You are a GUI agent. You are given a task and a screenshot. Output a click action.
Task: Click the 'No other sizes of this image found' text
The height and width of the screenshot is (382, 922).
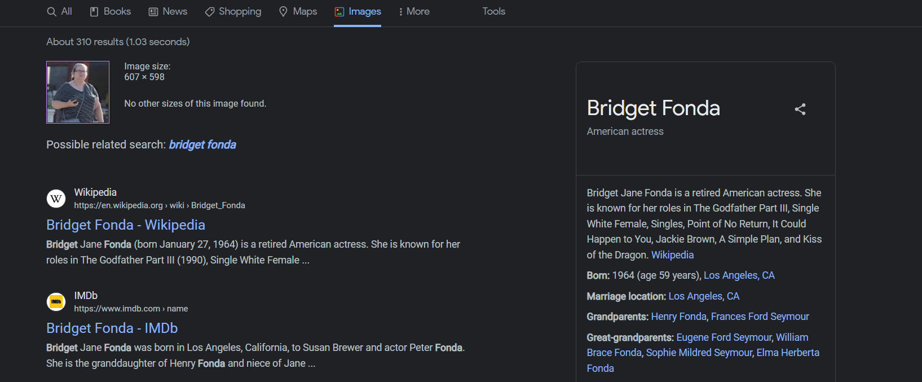(x=195, y=104)
